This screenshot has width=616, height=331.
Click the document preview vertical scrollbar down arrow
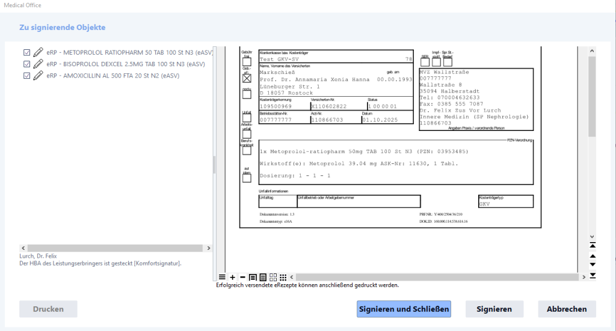[592, 236]
